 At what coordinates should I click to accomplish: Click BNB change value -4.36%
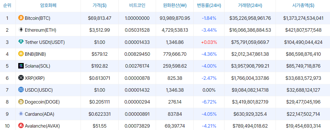click(x=209, y=54)
